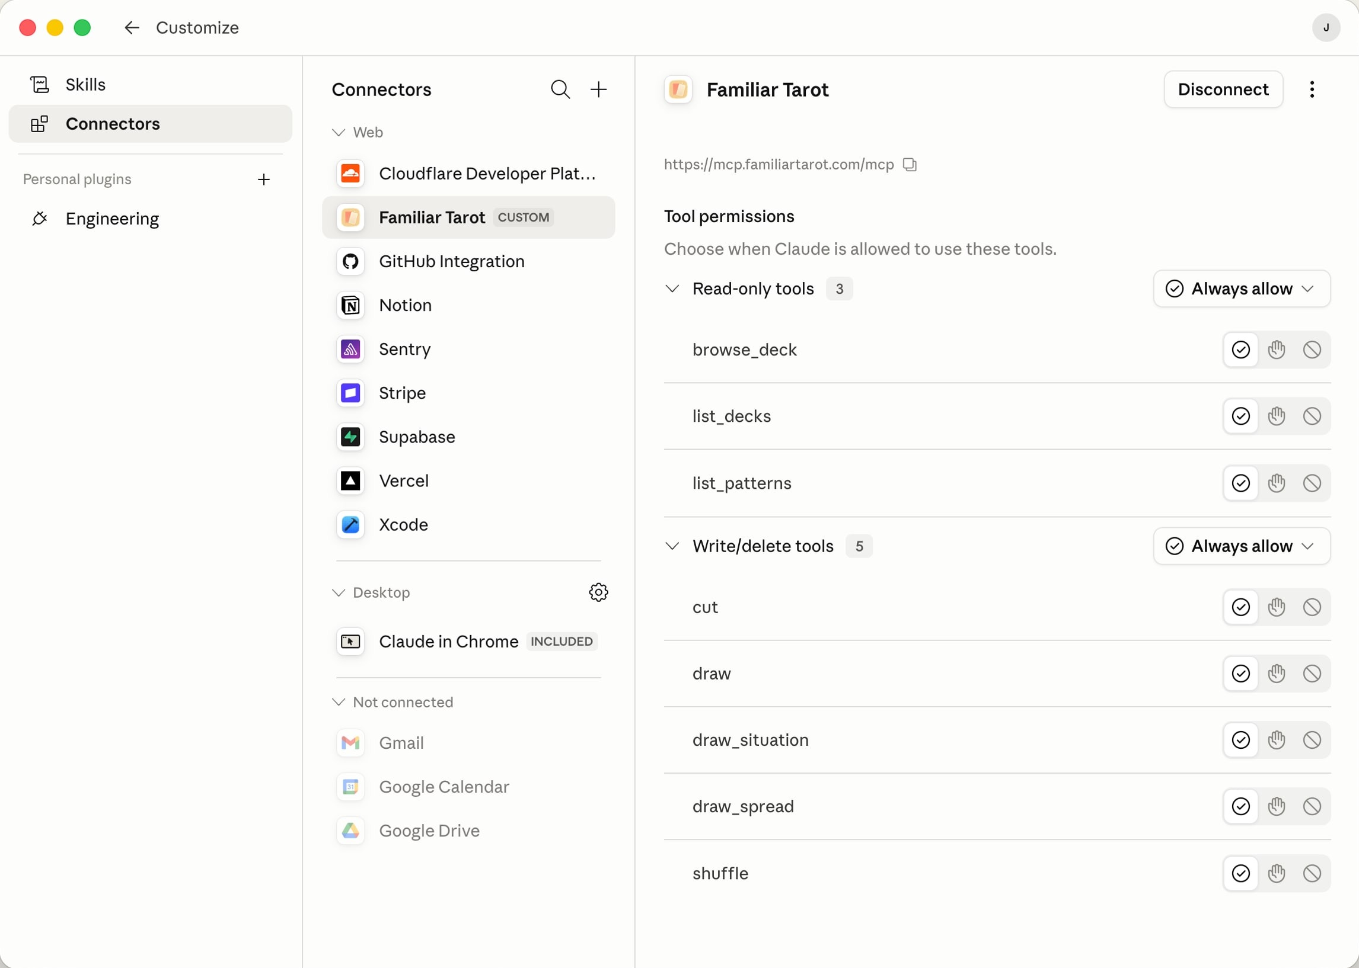Add a new connector with plus icon
Screen dimensions: 1359x968
(598, 89)
